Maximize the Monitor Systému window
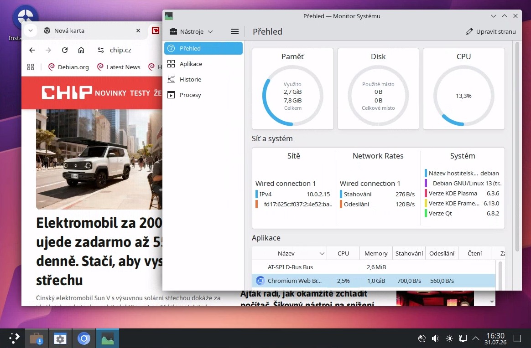The width and height of the screenshot is (531, 348). click(505, 16)
